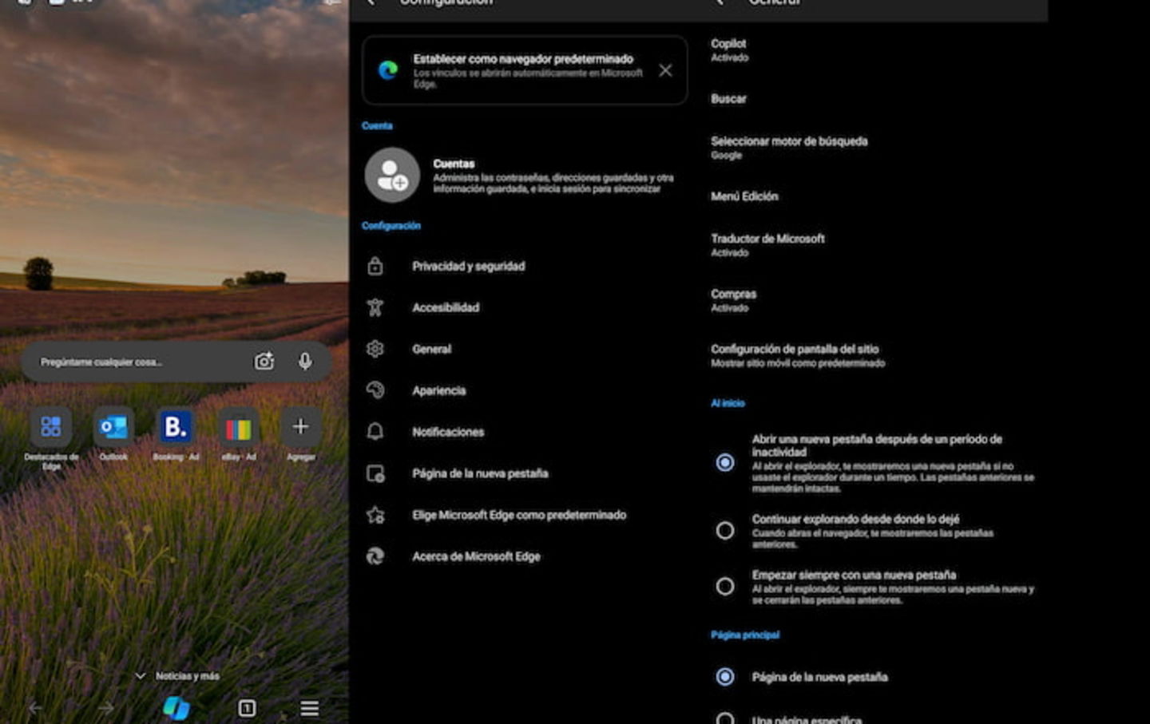Screen dimensions: 1150x724
Task: Tap the back arrow in bottom bar
Action: coord(35,708)
